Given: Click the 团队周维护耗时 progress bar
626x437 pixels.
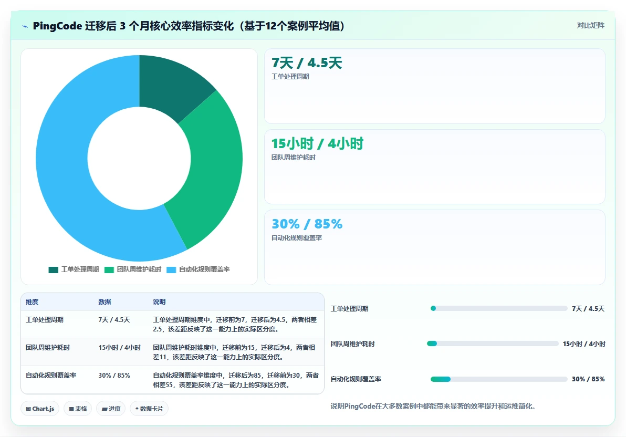Looking at the screenshot, I should click(x=493, y=344).
